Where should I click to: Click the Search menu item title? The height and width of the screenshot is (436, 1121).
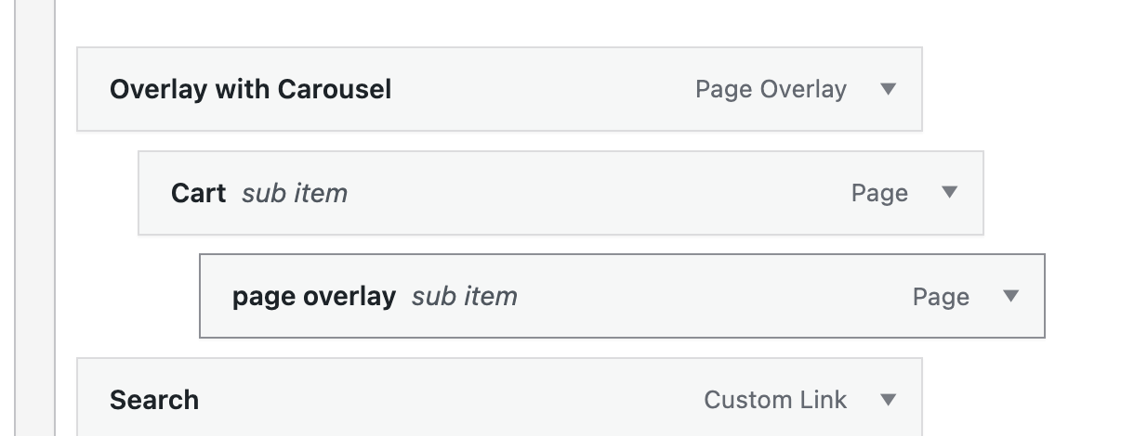[154, 400]
